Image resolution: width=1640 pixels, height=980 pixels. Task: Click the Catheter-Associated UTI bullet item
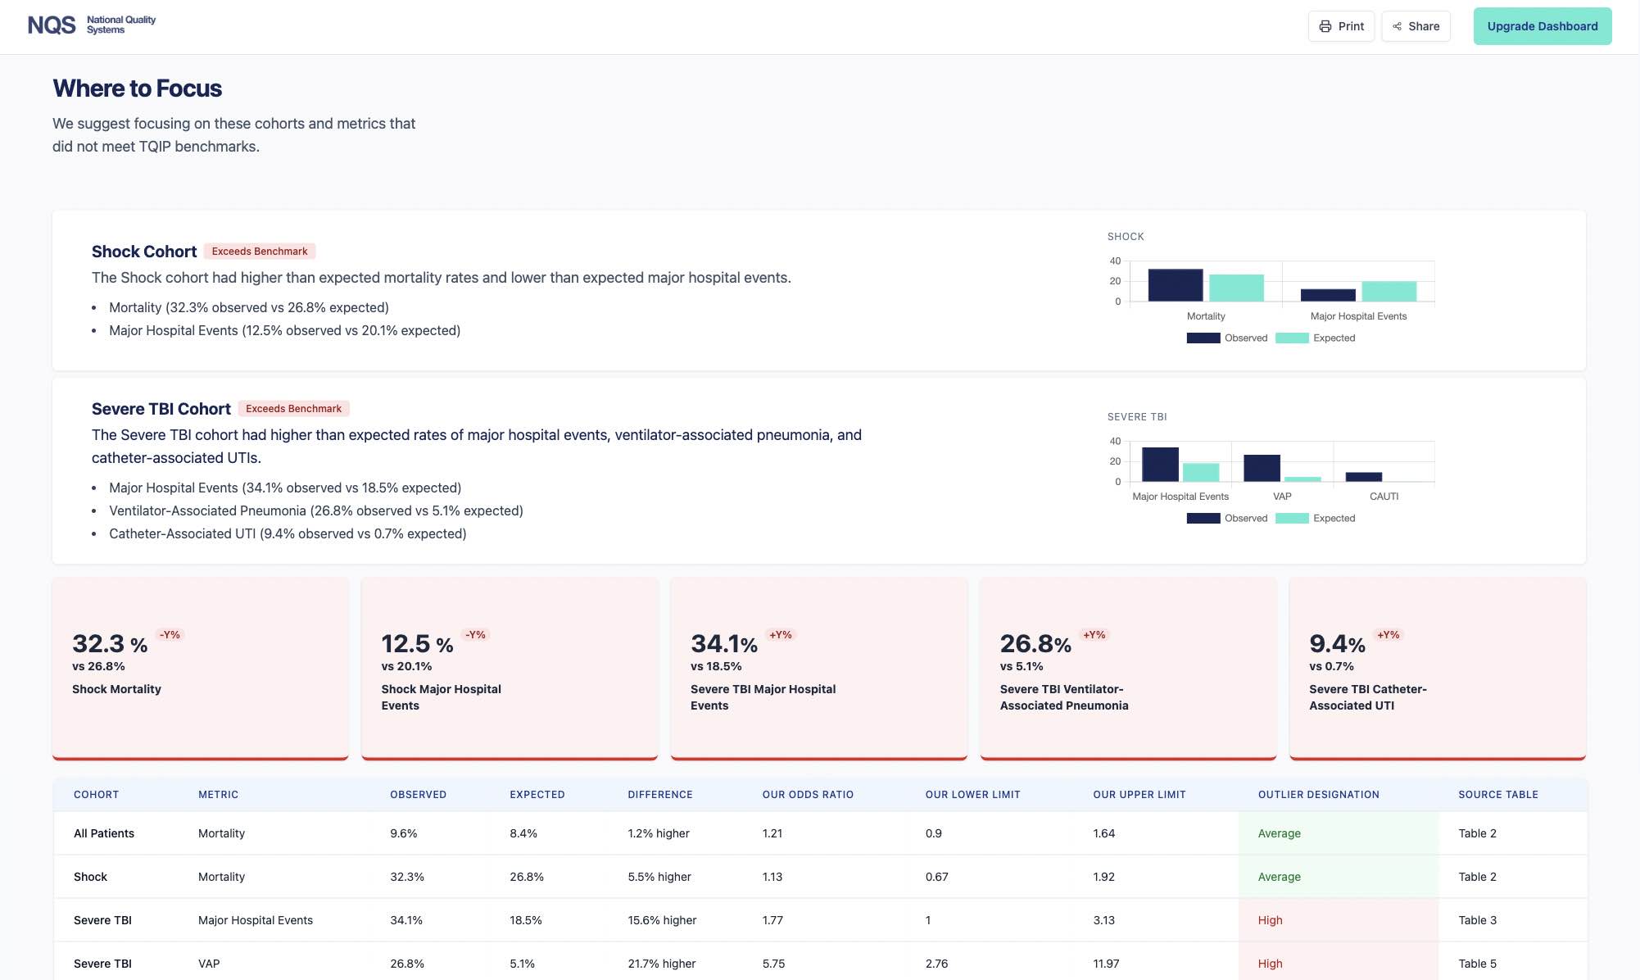coord(288,533)
